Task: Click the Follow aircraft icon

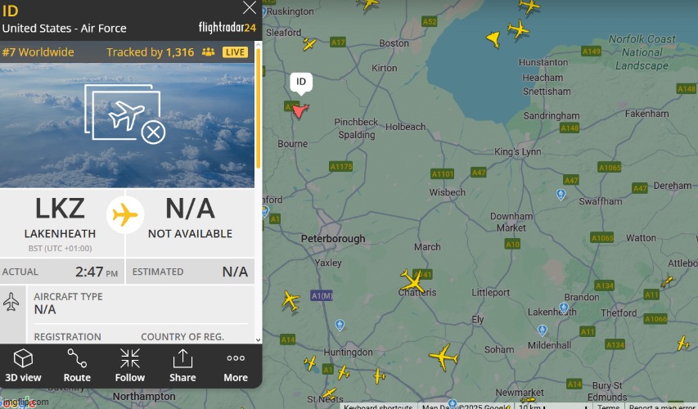Action: click(x=129, y=365)
